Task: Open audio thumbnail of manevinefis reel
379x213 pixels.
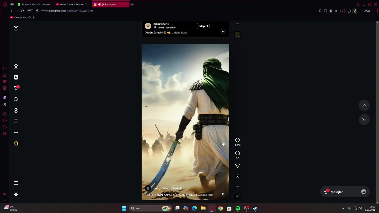Action: coord(237,34)
